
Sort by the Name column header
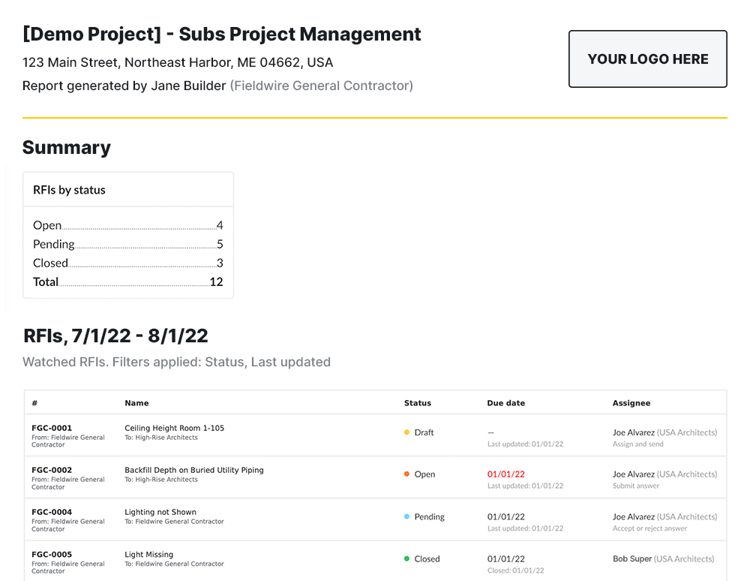[136, 403]
